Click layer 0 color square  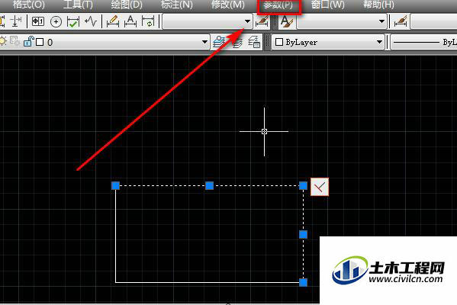coord(40,42)
